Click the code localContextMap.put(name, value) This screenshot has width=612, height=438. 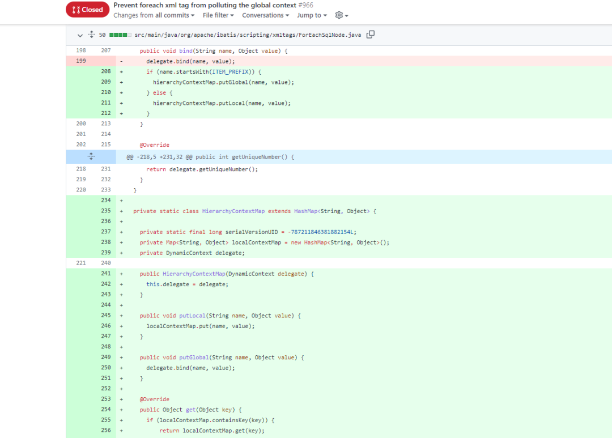[200, 326]
